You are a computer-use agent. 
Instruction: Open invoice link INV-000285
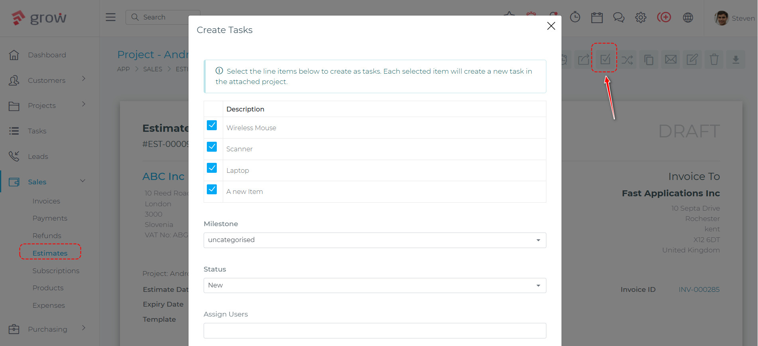[699, 289]
